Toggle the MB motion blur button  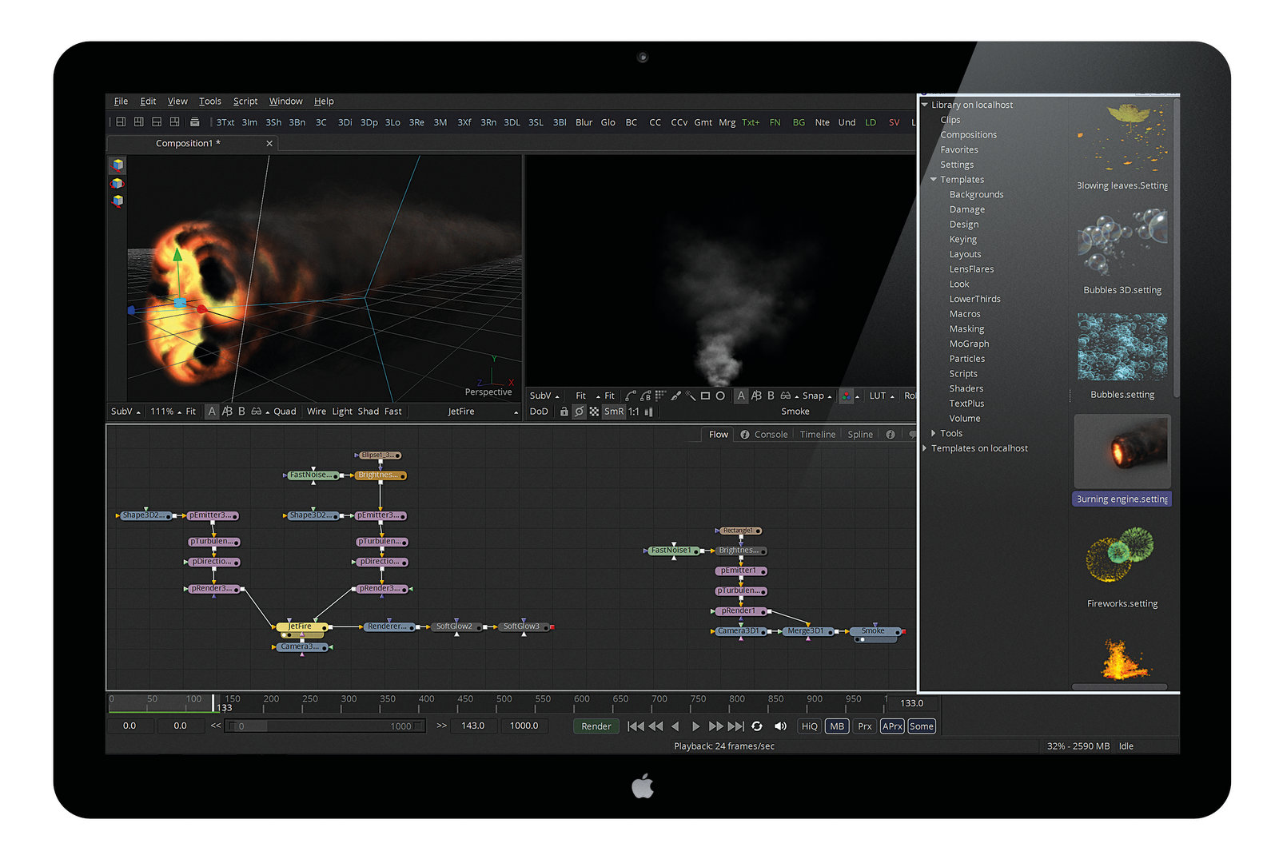(836, 726)
